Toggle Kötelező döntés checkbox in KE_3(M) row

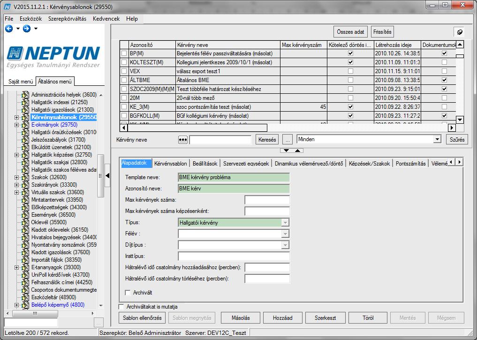pos(350,107)
